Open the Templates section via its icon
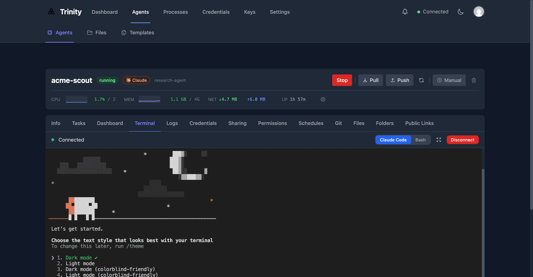 [124, 32]
